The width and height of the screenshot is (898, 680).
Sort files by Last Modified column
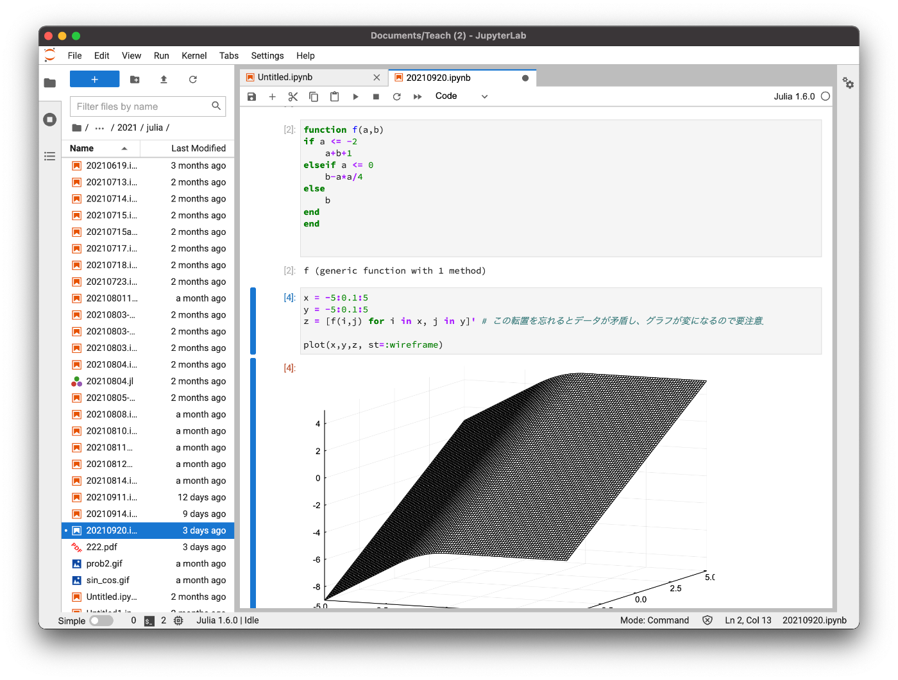187,148
